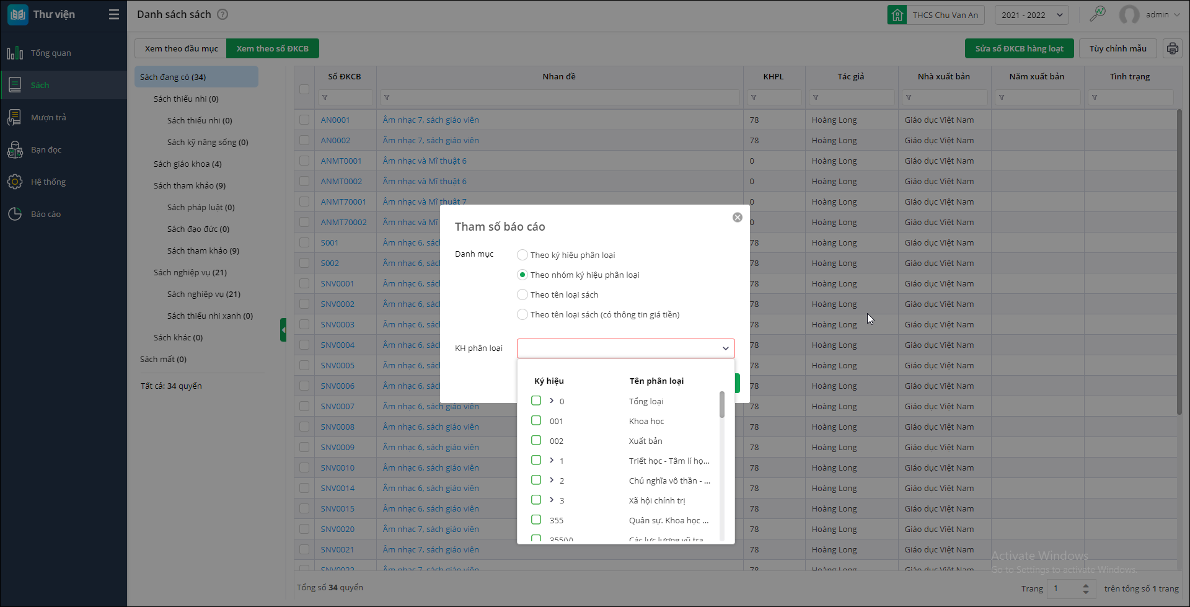Expand the 0 Tổng loại tree row
This screenshot has height=607, width=1190.
pos(552,401)
